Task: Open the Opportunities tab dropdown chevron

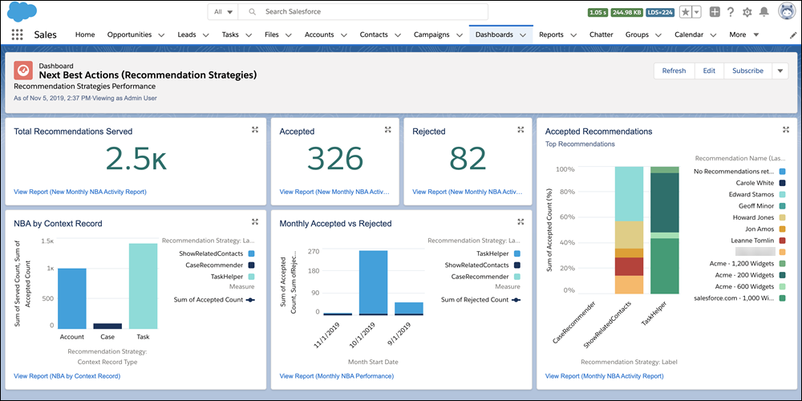Action: click(x=161, y=34)
